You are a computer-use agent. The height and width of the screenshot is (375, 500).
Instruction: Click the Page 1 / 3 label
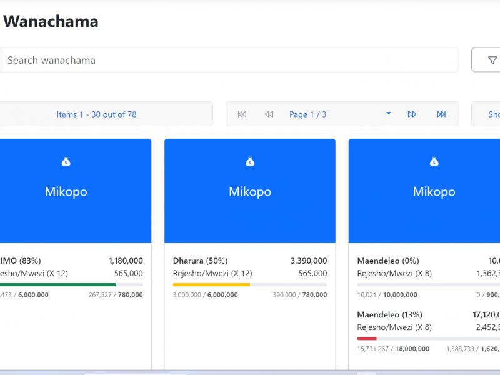click(307, 114)
